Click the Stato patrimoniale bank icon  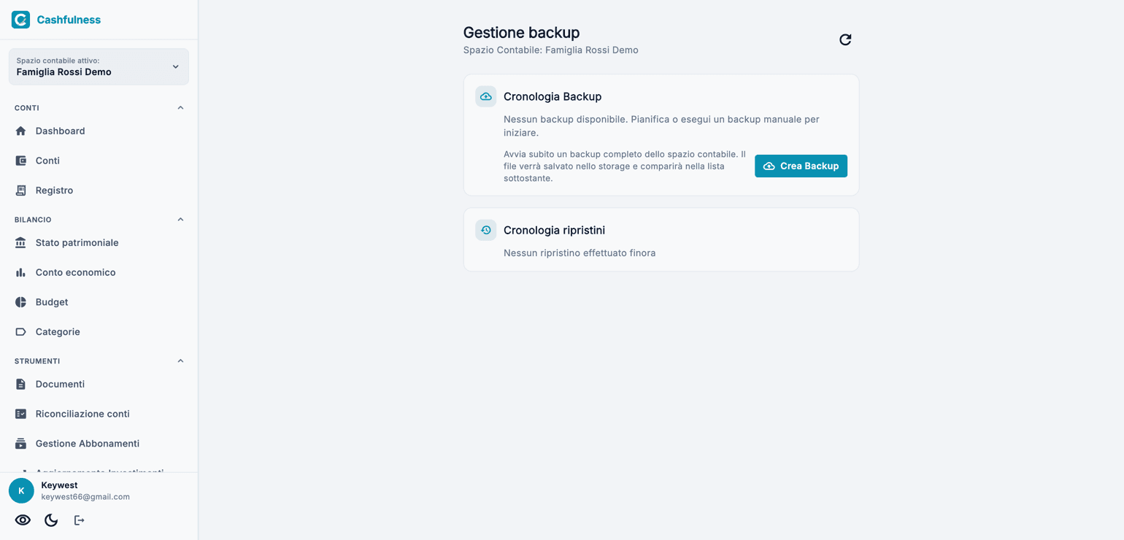tap(20, 242)
